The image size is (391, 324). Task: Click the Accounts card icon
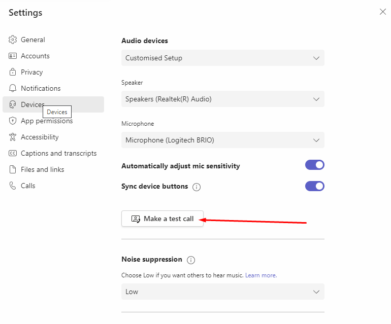coord(13,56)
